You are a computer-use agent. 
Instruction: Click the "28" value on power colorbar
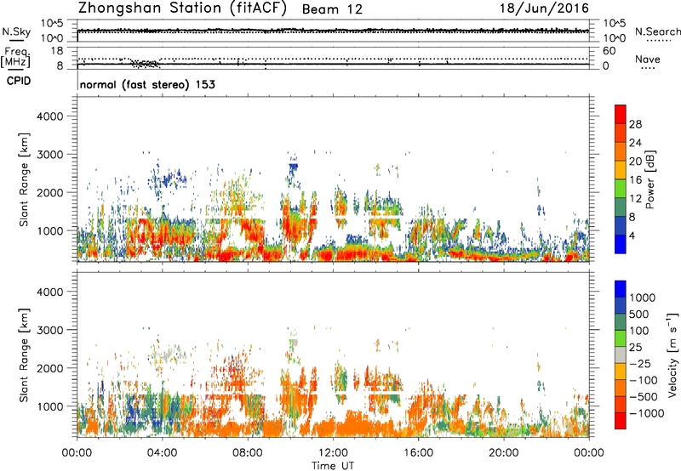click(x=635, y=124)
